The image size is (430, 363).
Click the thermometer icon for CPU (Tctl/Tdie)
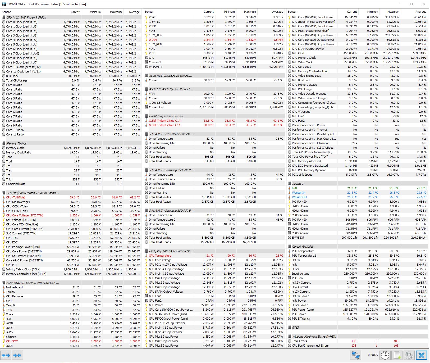pyautogui.click(x=4, y=197)
